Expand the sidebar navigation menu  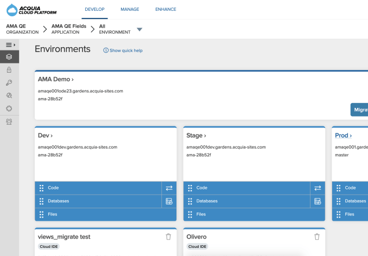click(x=10, y=44)
